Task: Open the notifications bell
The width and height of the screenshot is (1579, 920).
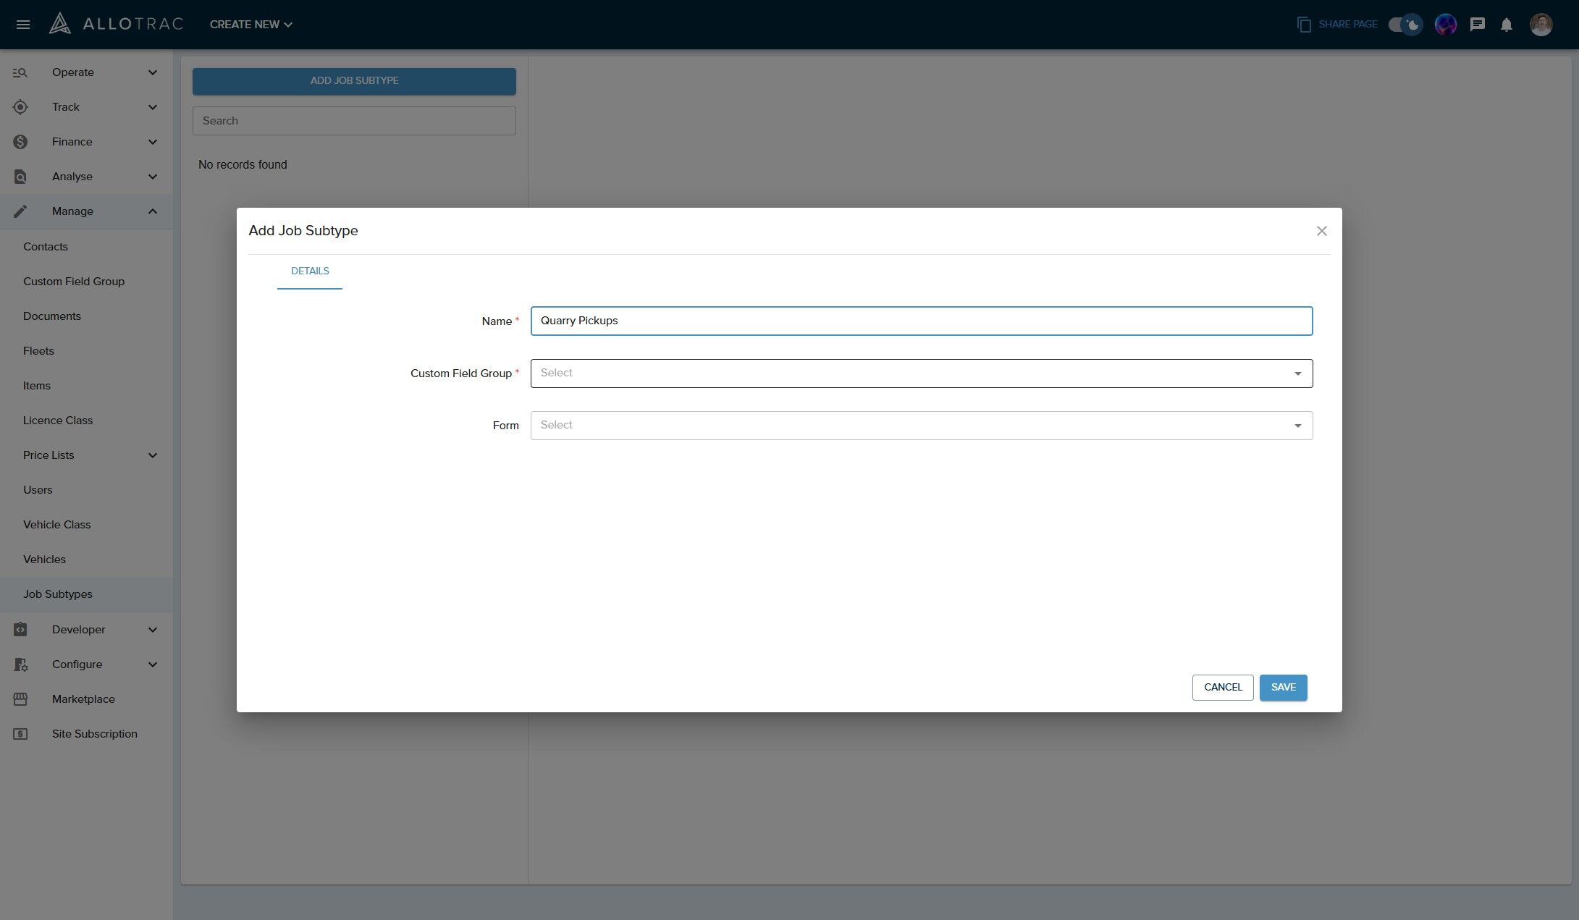Action: coord(1507,25)
